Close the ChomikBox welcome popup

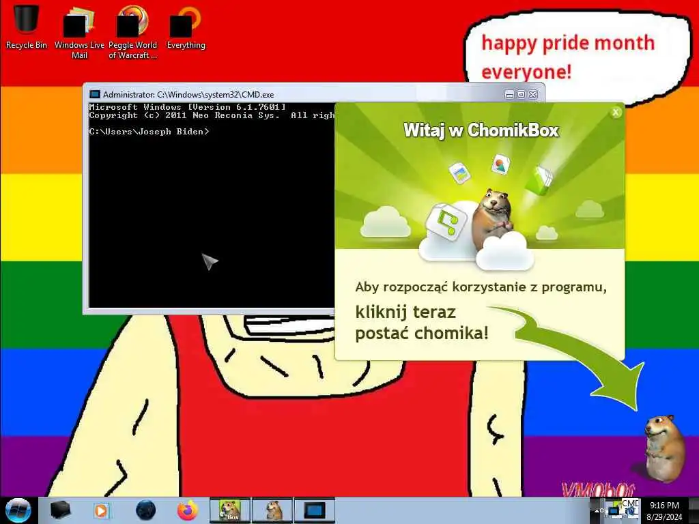tap(616, 113)
